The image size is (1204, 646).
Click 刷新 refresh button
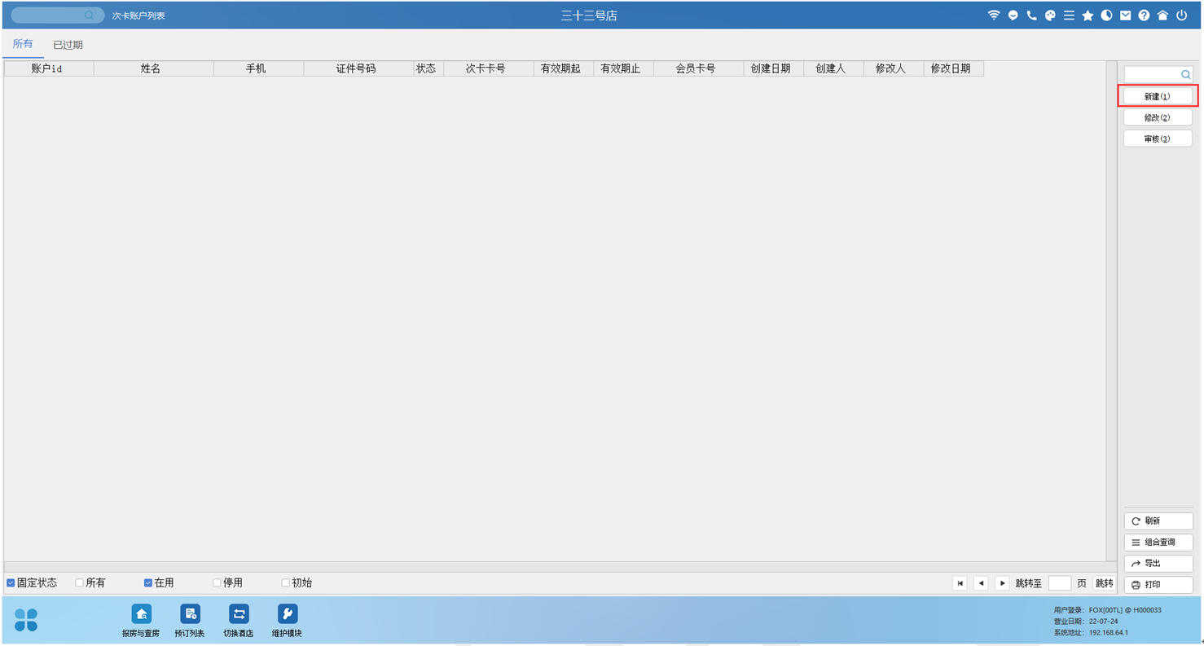tap(1158, 521)
